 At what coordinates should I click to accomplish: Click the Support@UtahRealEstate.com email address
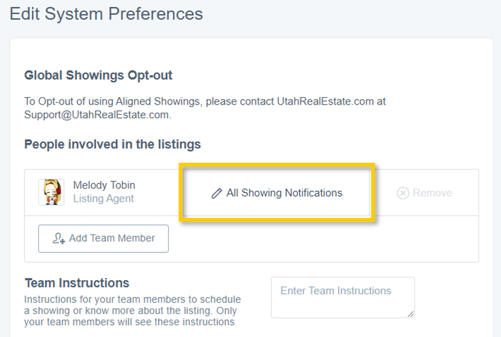[97, 115]
